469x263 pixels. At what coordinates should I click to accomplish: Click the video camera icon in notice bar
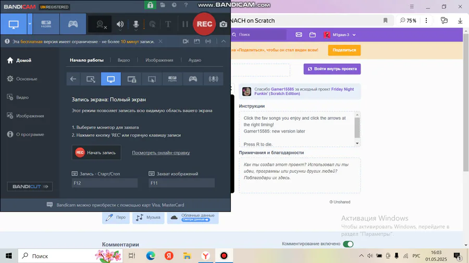186,42
